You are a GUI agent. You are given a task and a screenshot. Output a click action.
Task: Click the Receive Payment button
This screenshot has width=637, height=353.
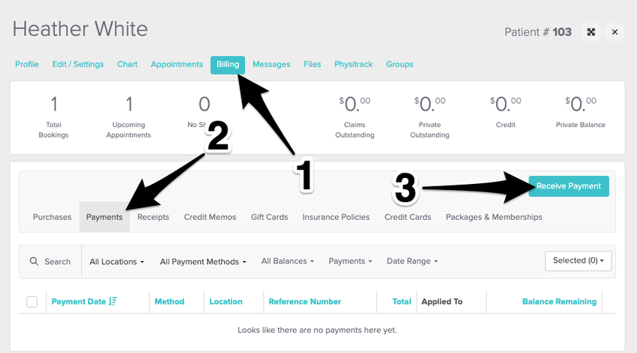569,186
